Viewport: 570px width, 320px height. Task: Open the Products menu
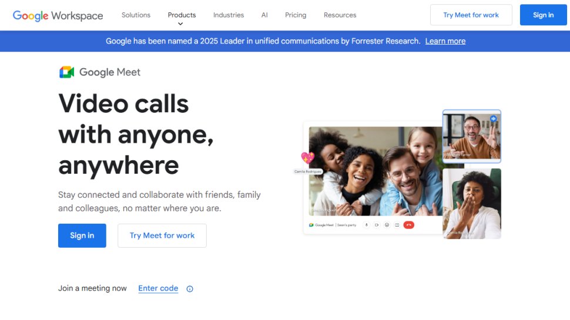point(182,15)
